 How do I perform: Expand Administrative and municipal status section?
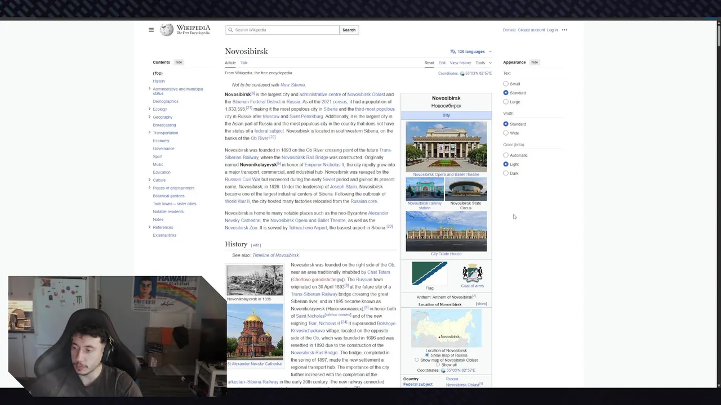coord(149,89)
